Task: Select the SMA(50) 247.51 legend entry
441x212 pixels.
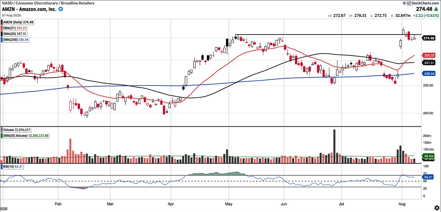Action: 14,34
